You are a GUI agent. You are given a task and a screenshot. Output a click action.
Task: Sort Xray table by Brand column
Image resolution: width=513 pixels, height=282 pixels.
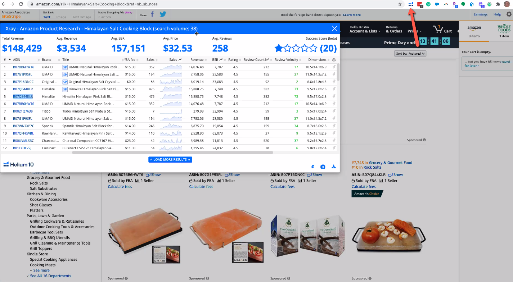tap(46, 60)
